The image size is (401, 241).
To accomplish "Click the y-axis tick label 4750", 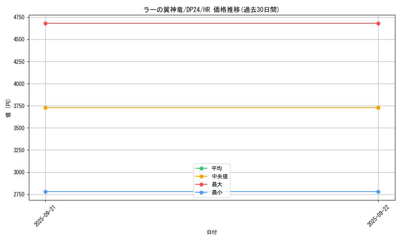I will 19,17.
